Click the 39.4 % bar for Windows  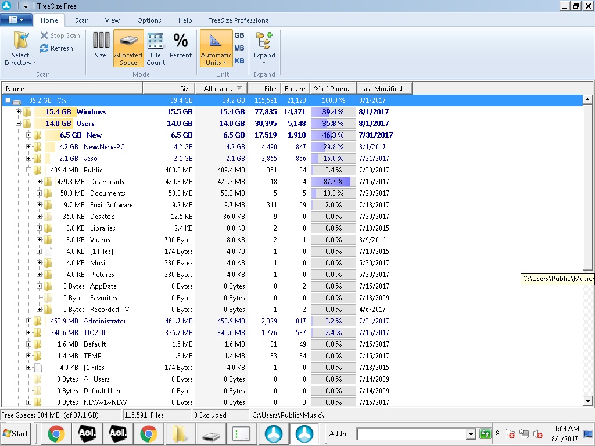(x=333, y=112)
